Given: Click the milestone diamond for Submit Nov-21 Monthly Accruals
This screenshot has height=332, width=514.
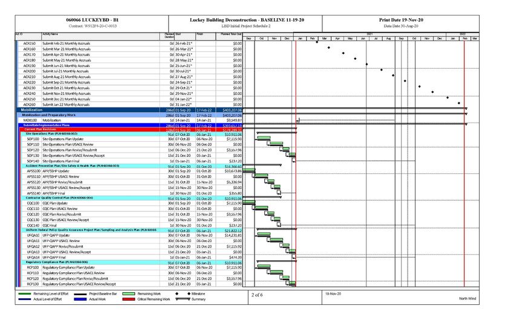Looking at the screenshot, I should (433, 92).
